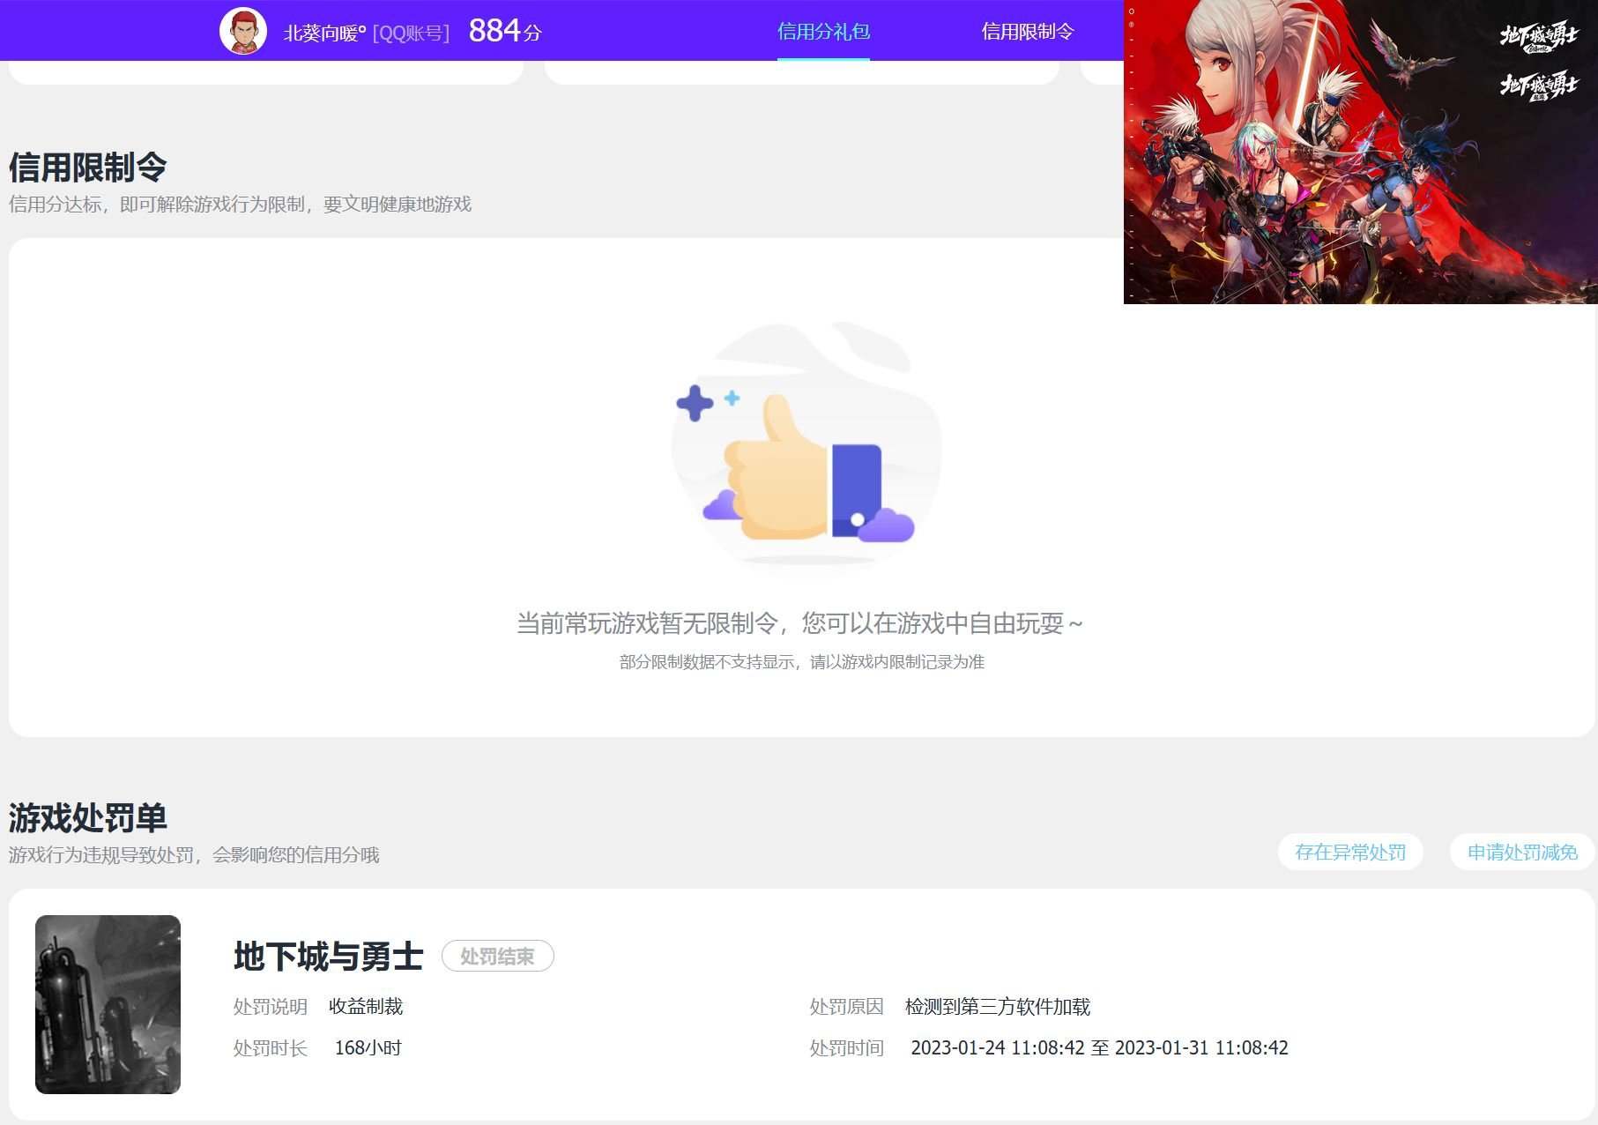The width and height of the screenshot is (1598, 1125).
Task: Click the 当前常玩游戏暂无限制令 message
Action: pos(799,623)
